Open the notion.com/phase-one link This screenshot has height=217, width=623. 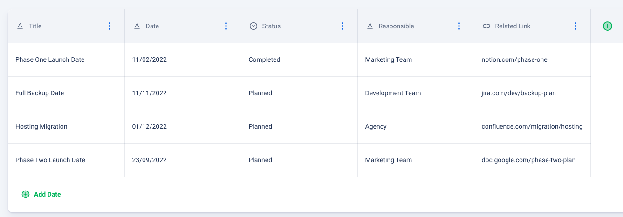514,59
